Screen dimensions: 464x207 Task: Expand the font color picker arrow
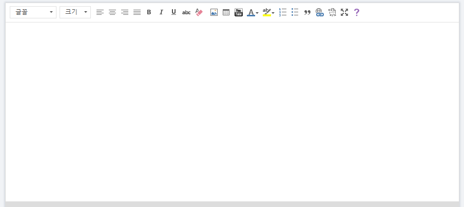(x=257, y=13)
